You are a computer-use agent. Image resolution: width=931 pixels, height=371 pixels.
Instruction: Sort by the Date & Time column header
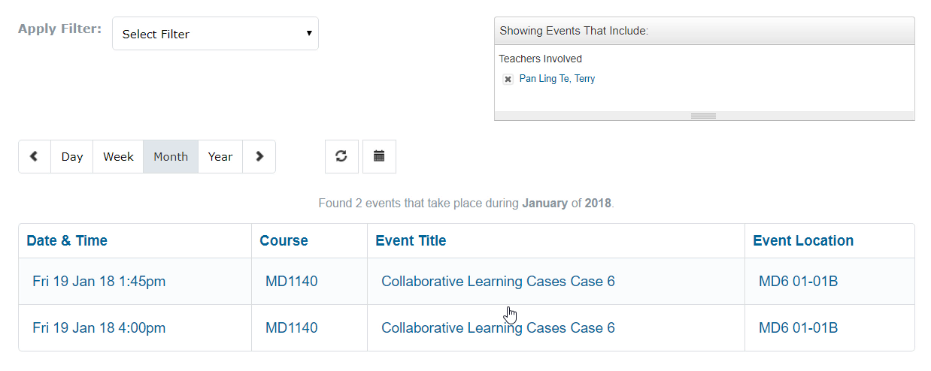[67, 241]
